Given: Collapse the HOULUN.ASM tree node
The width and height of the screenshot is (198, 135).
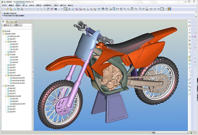Looking at the screenshot, I should click(6, 75).
